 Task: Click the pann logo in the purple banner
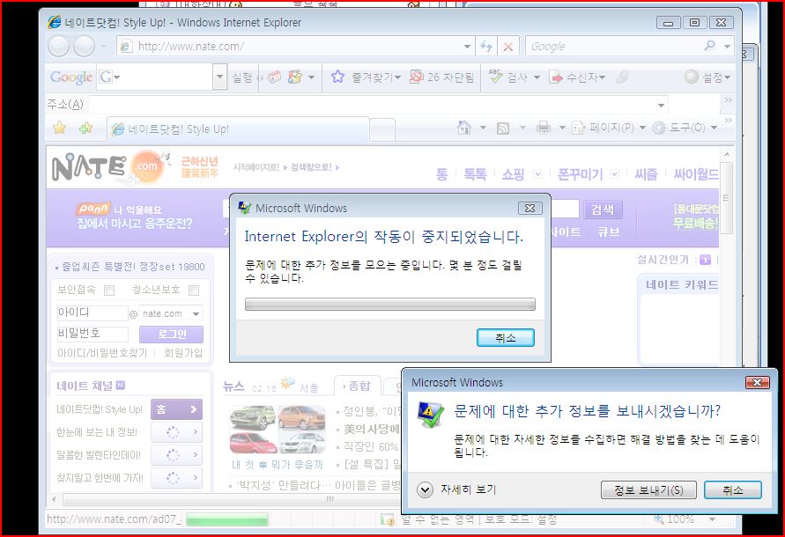click(93, 208)
